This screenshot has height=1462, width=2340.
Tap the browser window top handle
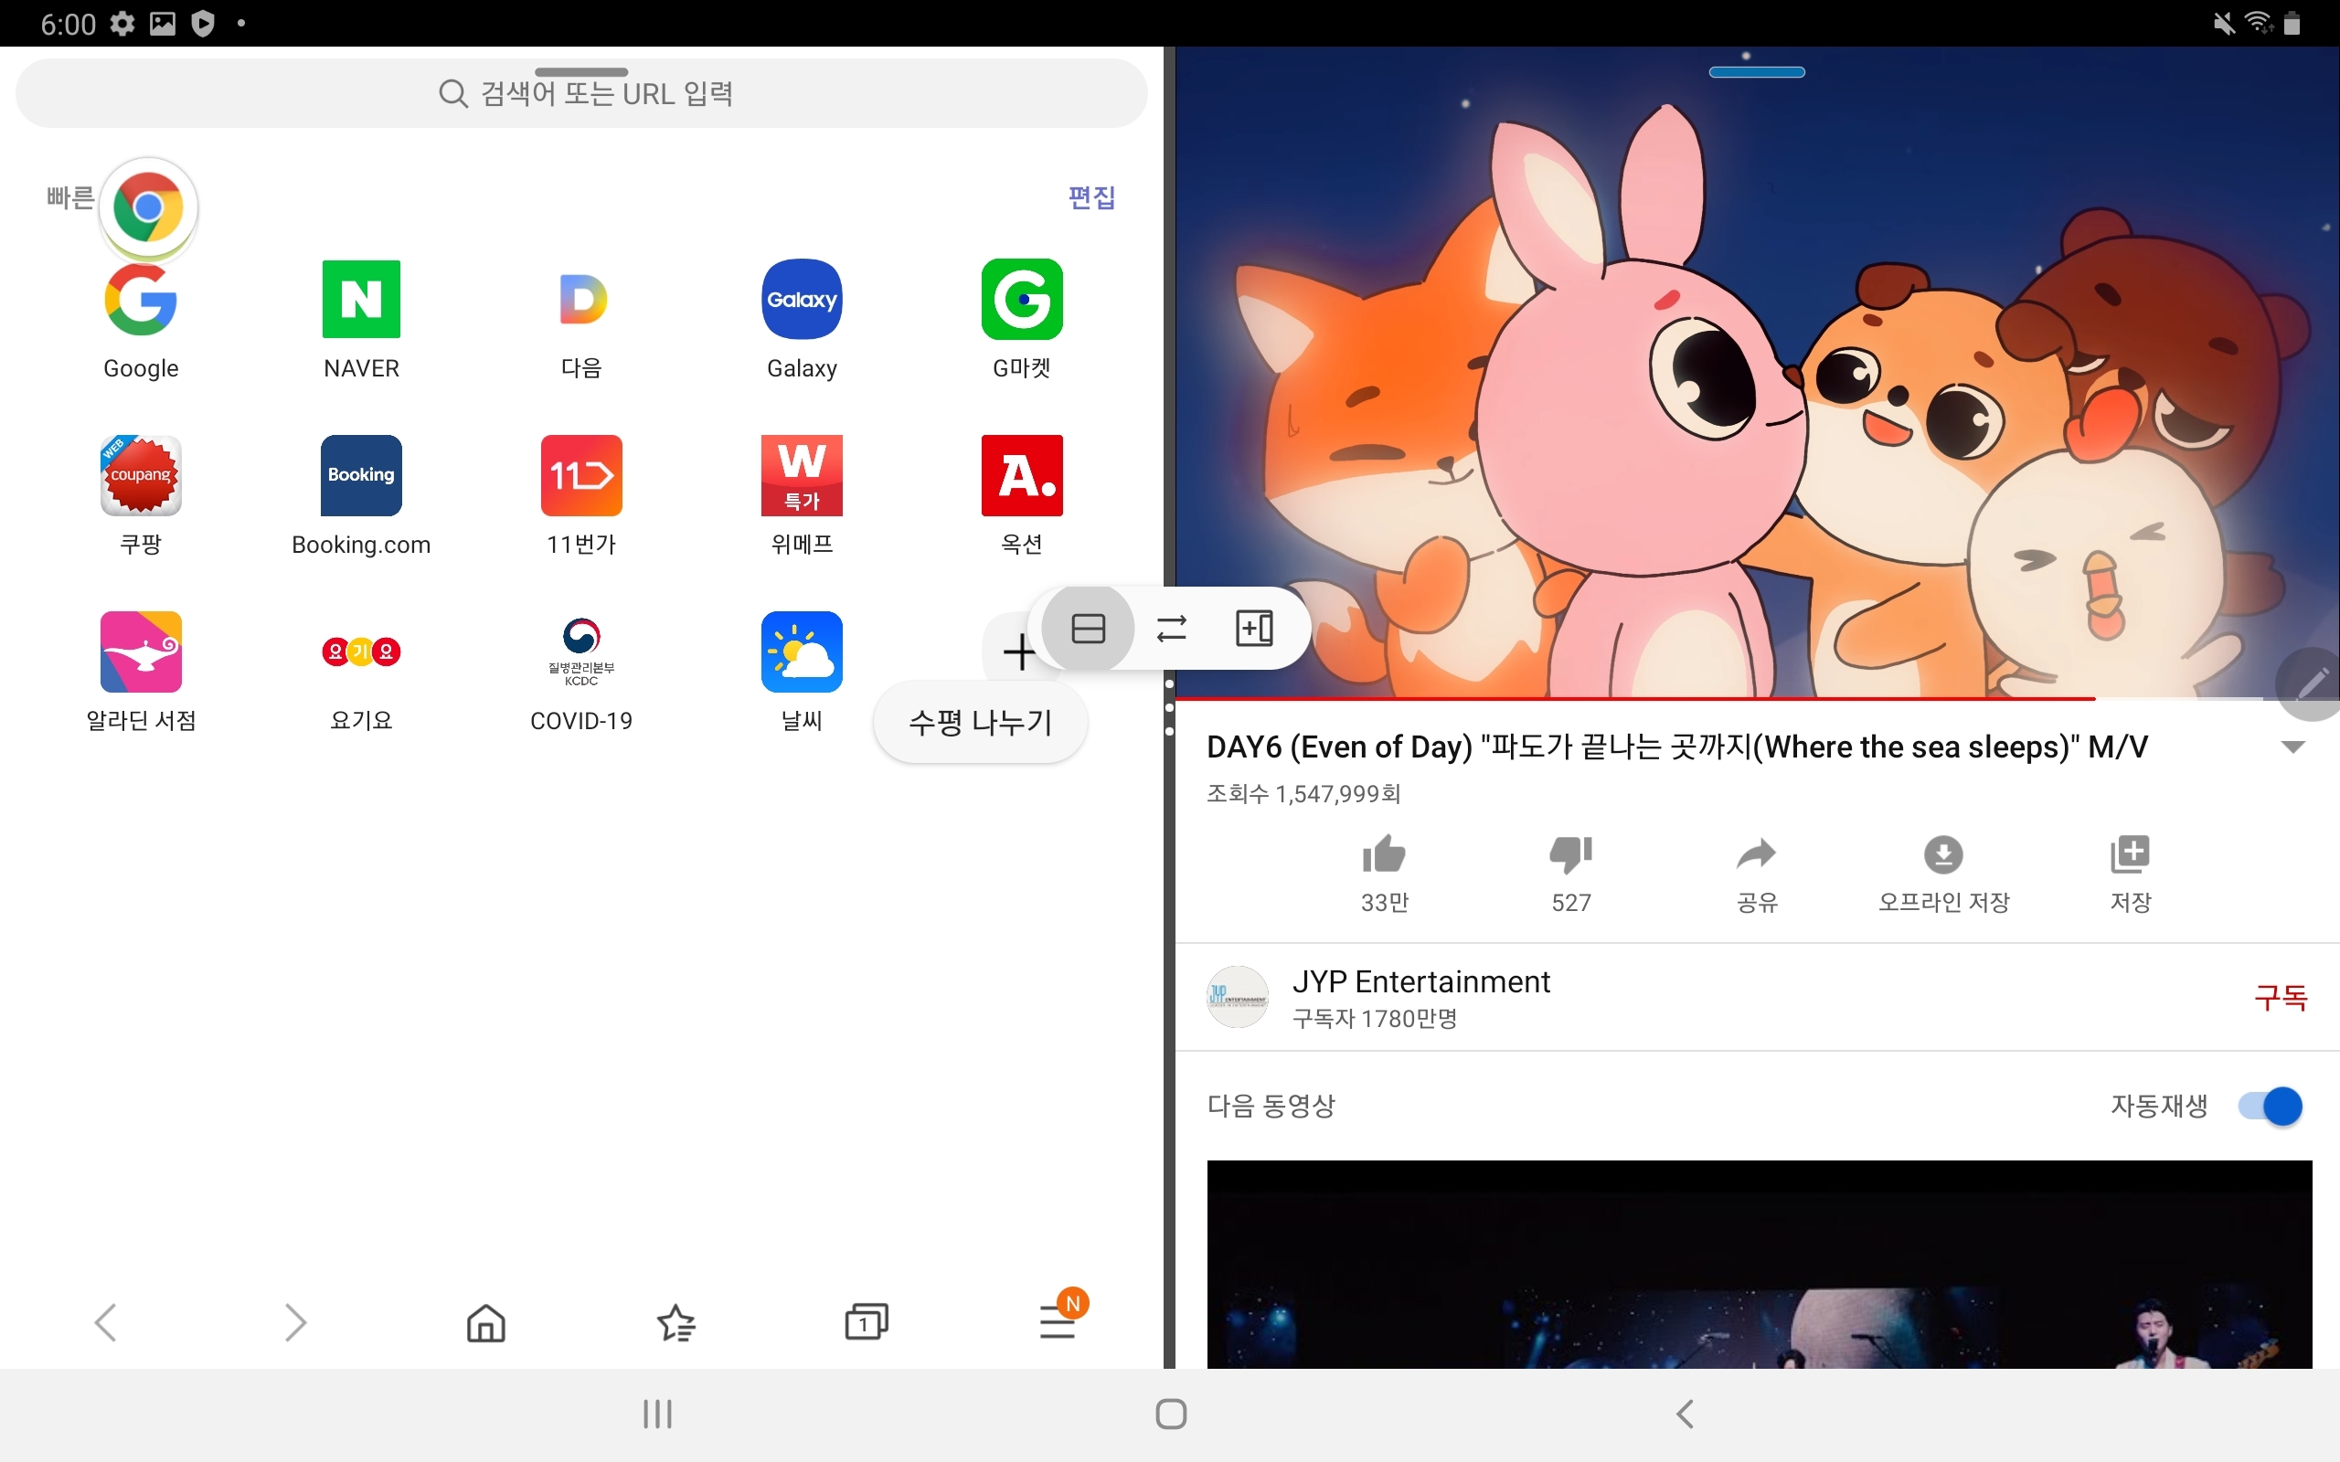(581, 72)
